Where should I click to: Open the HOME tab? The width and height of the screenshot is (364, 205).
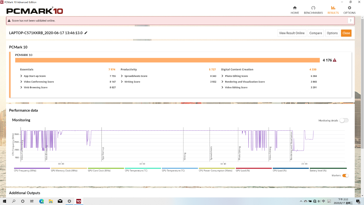point(295,10)
